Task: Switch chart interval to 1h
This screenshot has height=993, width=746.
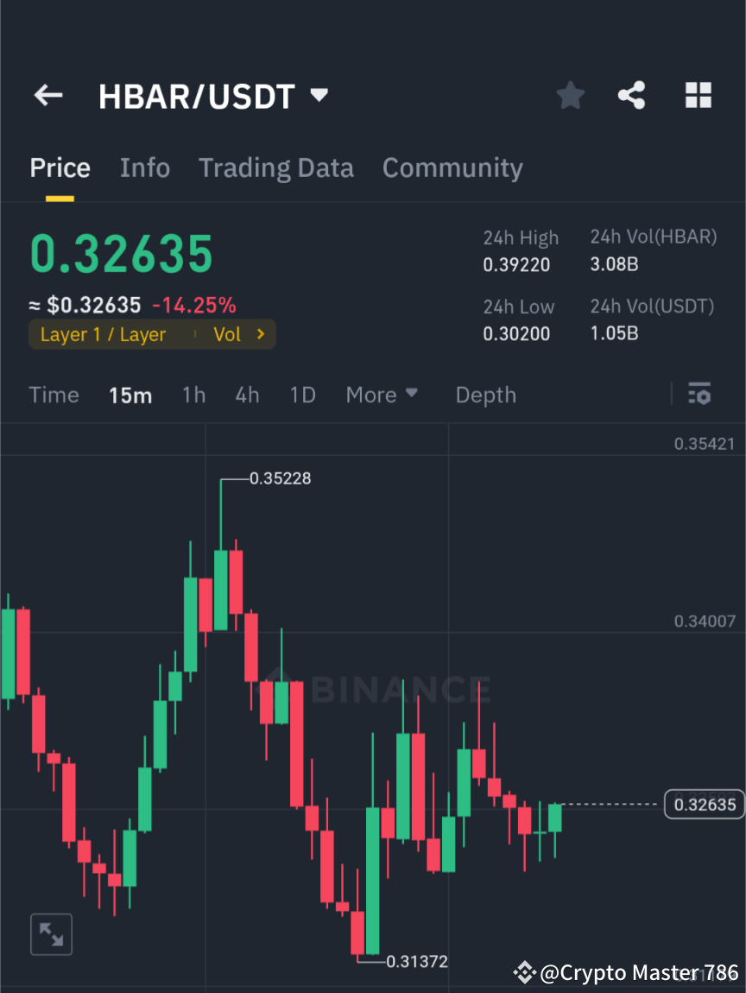Action: point(193,395)
